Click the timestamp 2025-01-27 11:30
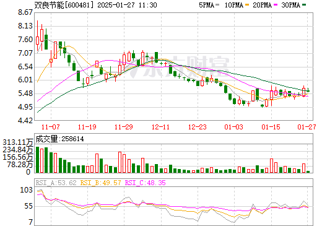 click(x=127, y=5)
